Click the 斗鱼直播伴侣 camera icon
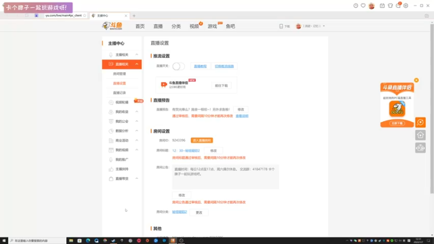 164,85
